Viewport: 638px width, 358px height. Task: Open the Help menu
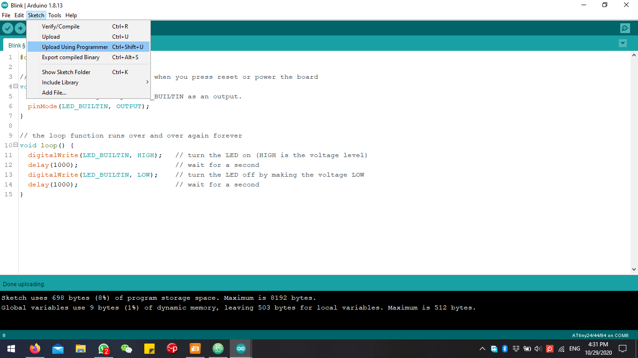[71, 15]
